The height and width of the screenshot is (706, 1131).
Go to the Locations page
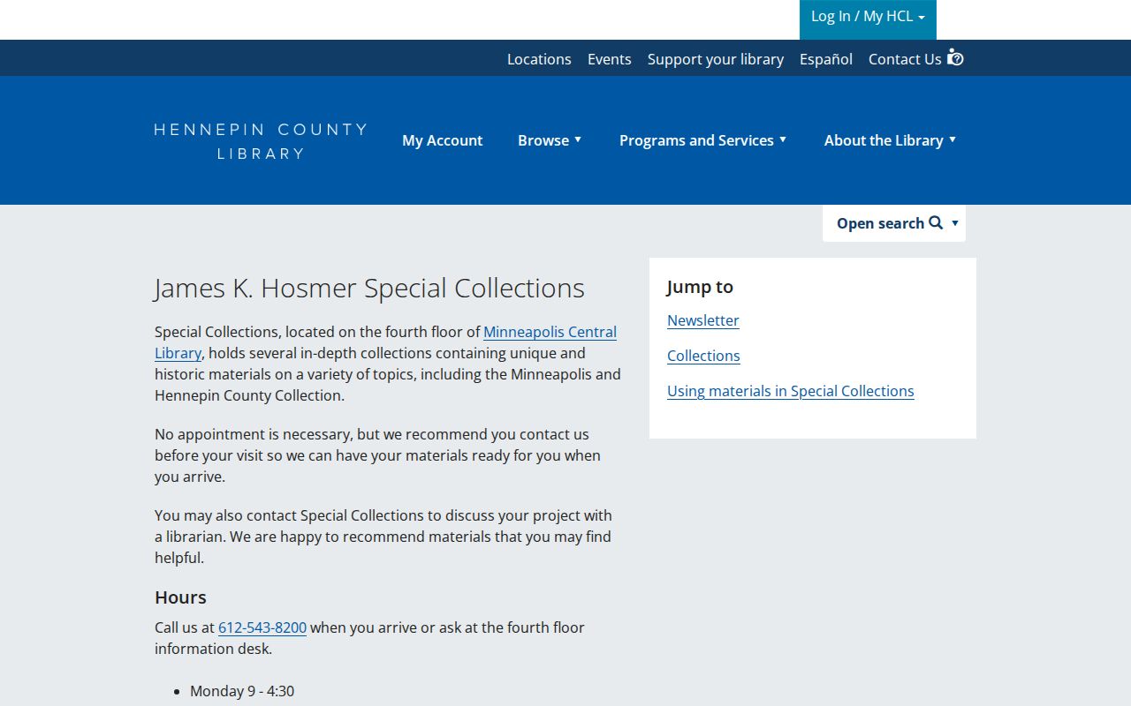(539, 59)
